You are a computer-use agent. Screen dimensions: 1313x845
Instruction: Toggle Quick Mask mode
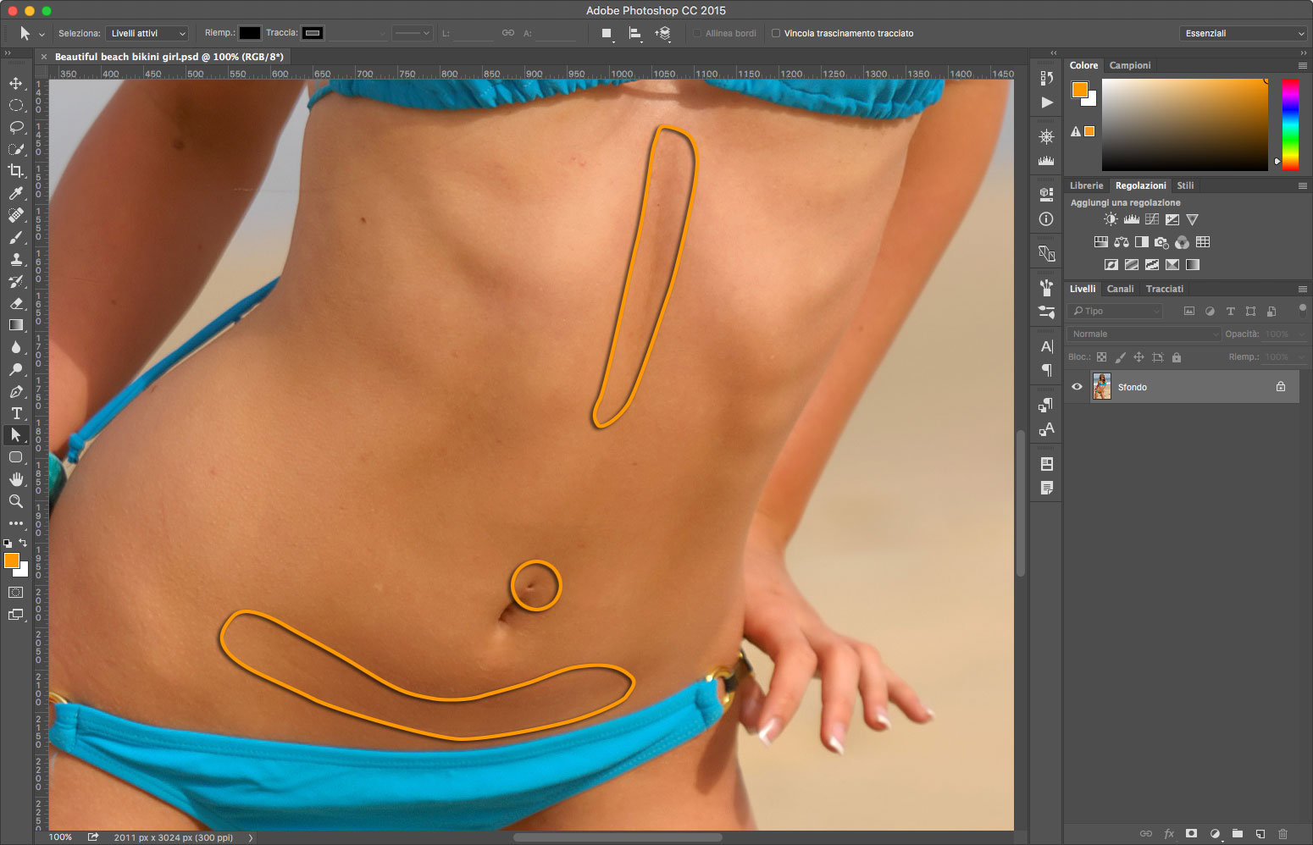coord(15,592)
